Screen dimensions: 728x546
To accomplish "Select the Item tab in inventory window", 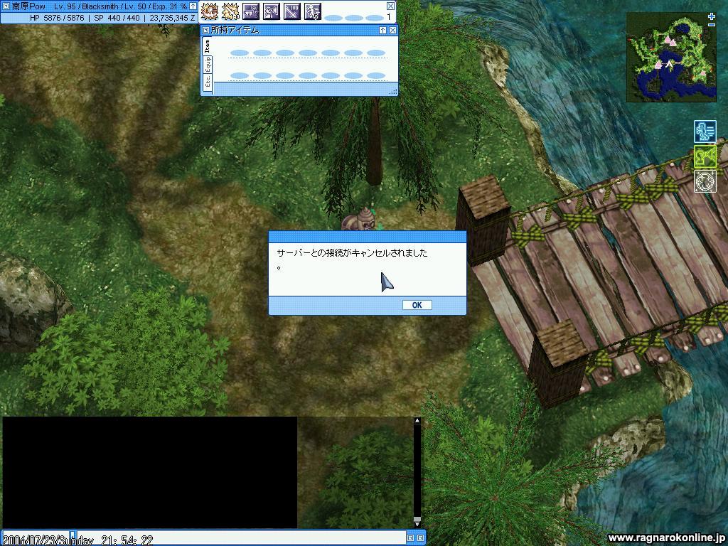I will [x=207, y=46].
